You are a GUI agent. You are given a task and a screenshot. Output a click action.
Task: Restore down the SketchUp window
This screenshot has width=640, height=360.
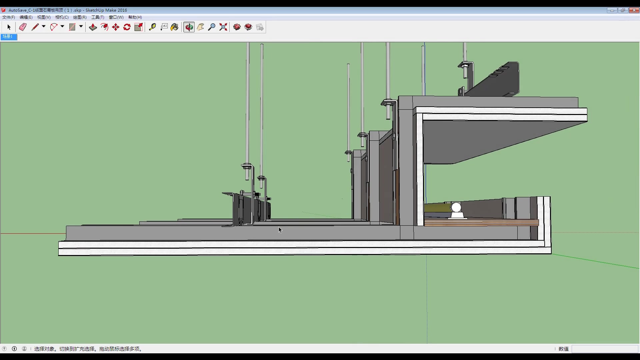(623, 10)
